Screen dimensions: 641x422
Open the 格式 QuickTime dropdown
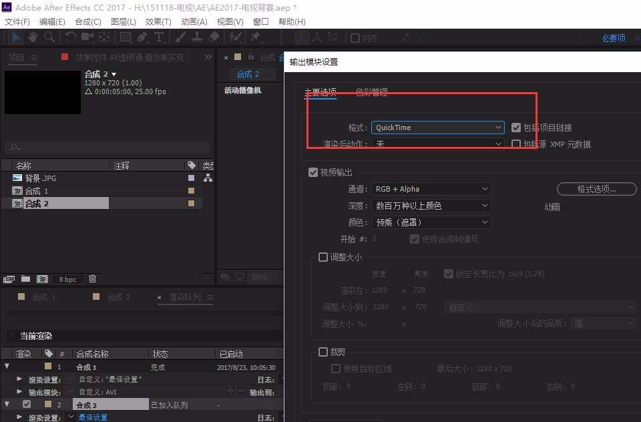(437, 128)
